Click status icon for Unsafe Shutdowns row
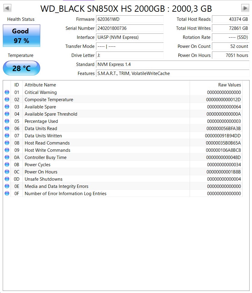 [x=7, y=179]
